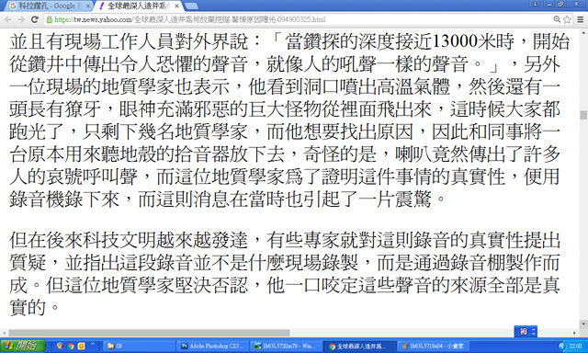This screenshot has width=588, height=353.
Task: Focus the tw.news.yahoo.com address bar
Action: click(x=300, y=19)
